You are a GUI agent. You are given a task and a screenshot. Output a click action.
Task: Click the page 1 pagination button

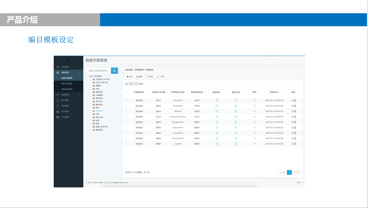[x=290, y=172]
